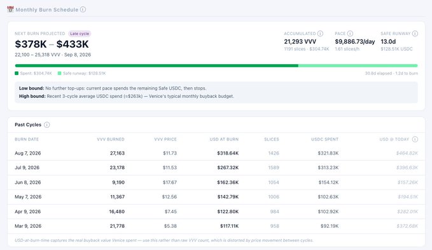Click the 1426 slices cell
432x250 pixels.
tap(274, 153)
